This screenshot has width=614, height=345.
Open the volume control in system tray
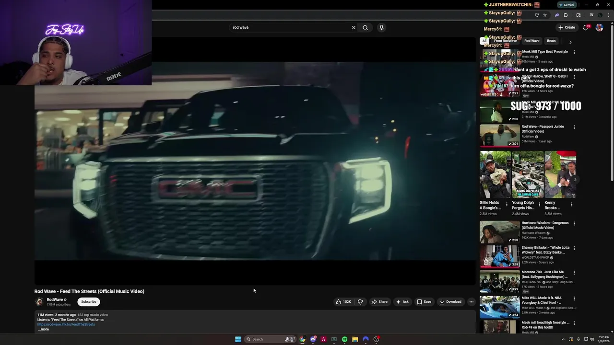[x=592, y=339]
